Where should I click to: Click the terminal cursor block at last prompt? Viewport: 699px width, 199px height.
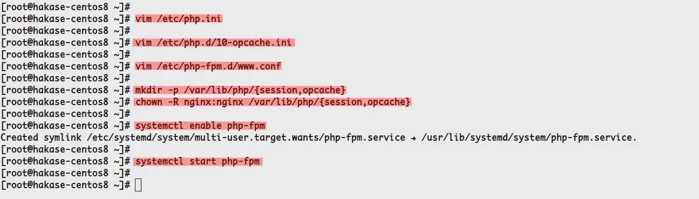138,186
